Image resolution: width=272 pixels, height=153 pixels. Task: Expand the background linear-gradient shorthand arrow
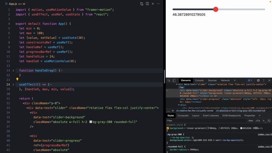click(185, 128)
